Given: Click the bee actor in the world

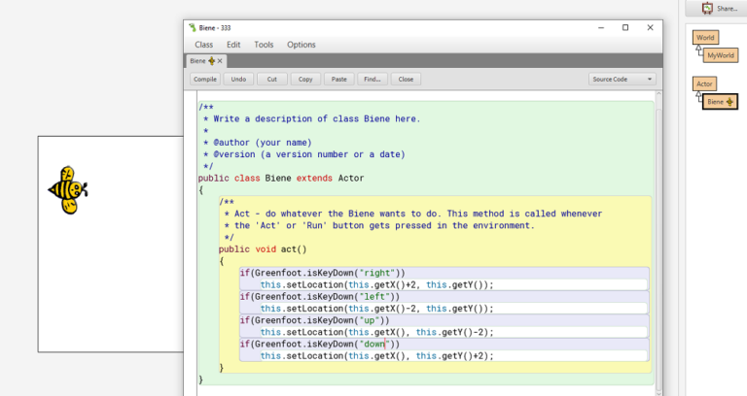Looking at the screenshot, I should pyautogui.click(x=68, y=189).
